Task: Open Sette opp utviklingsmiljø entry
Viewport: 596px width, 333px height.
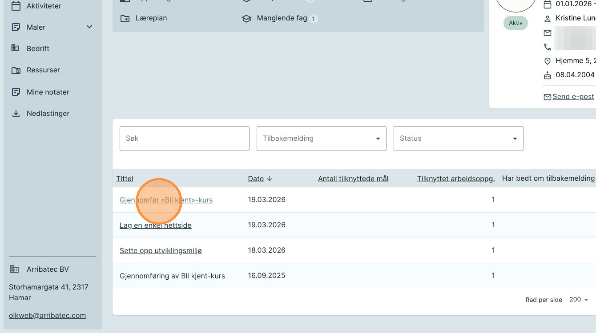Action: 161,250
